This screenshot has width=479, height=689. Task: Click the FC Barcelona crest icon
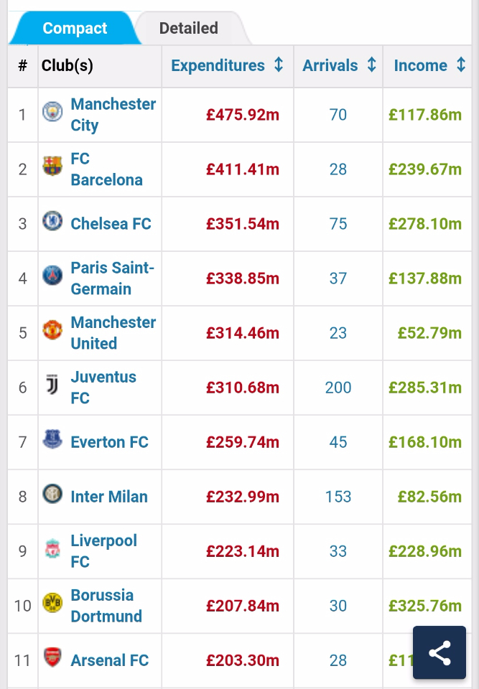point(52,167)
